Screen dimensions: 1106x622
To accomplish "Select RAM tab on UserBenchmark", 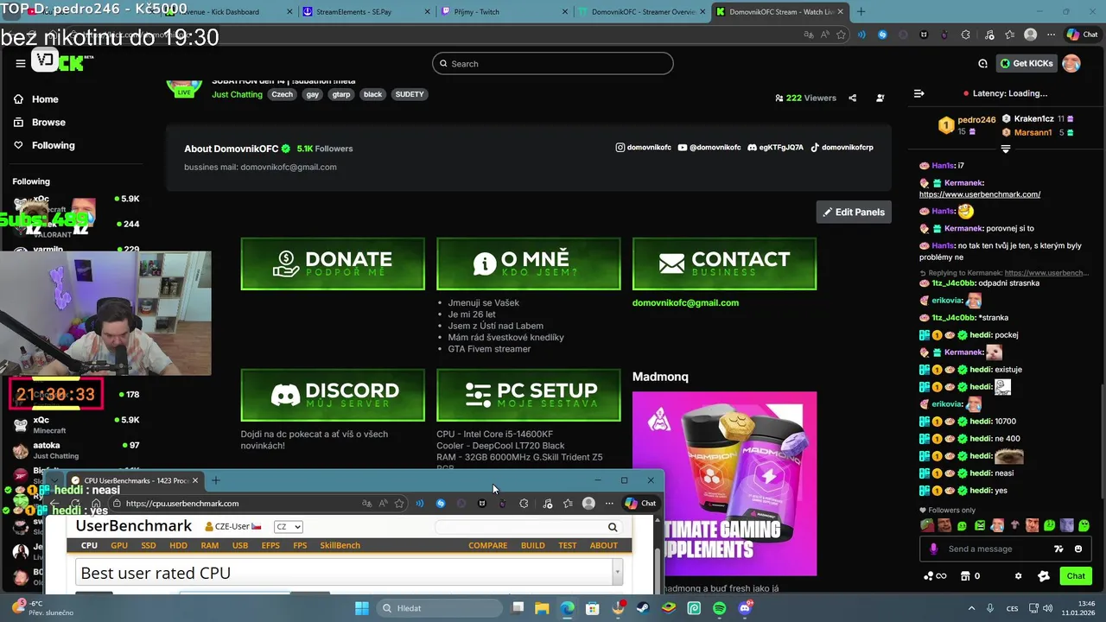I will (209, 545).
